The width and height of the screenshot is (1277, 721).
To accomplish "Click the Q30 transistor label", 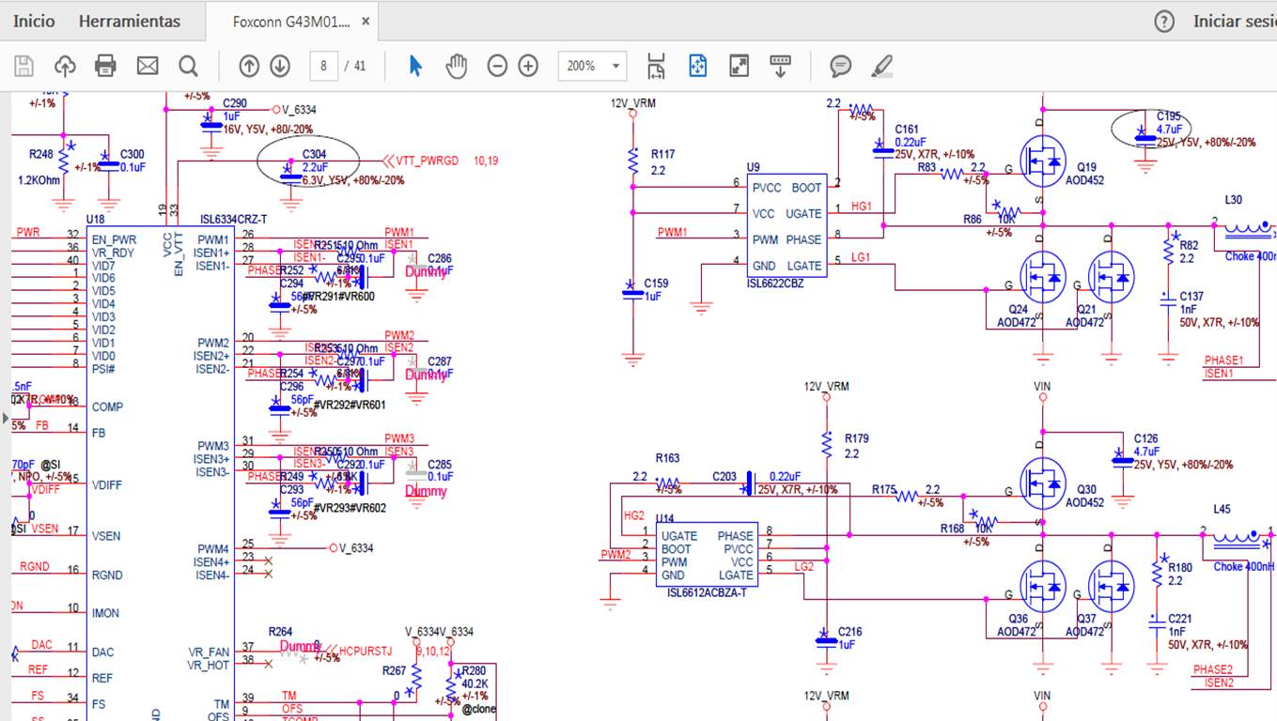I will [1085, 489].
